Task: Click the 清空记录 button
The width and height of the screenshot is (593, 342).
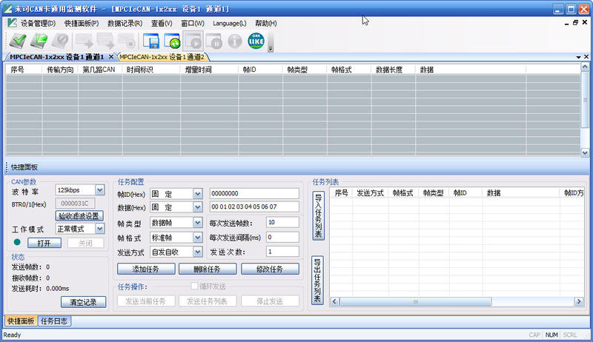Action: (x=83, y=302)
